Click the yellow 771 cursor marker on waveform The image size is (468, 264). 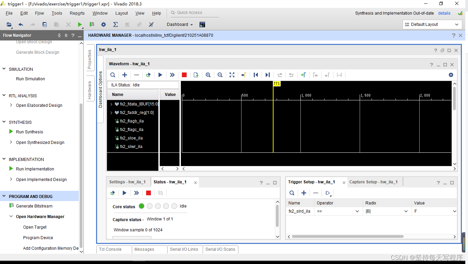(277, 83)
